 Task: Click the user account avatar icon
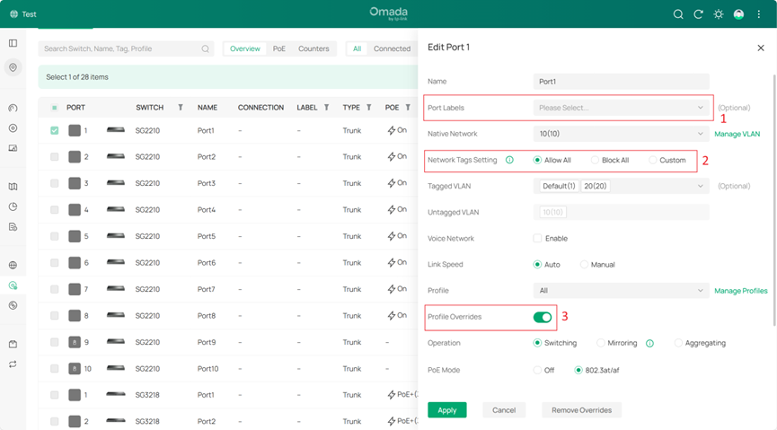[738, 14]
